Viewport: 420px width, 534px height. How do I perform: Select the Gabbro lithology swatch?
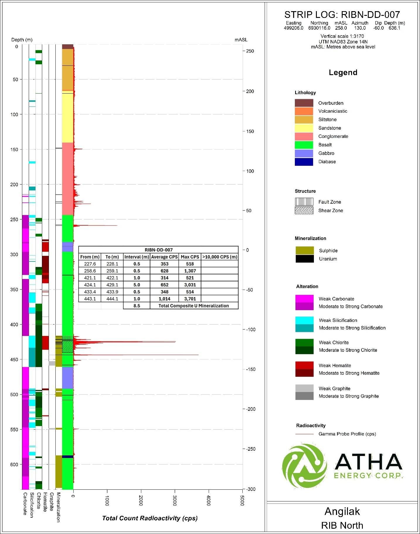pyautogui.click(x=304, y=153)
